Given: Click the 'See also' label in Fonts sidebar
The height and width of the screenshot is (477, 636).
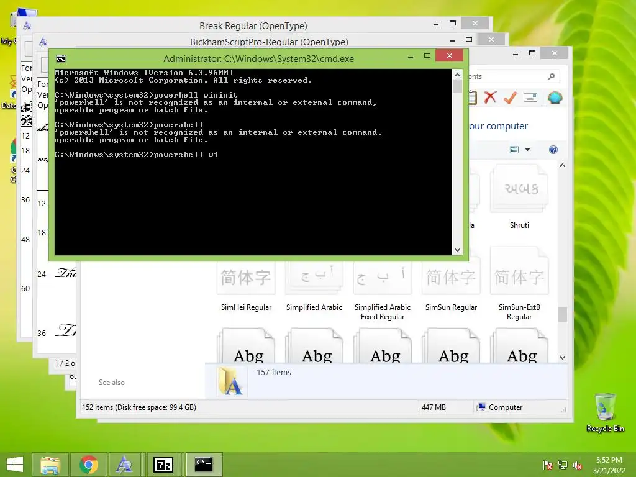Looking at the screenshot, I should (x=112, y=382).
